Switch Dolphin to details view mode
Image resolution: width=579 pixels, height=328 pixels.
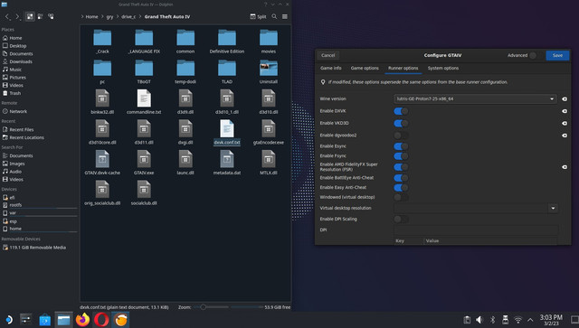click(x=51, y=16)
